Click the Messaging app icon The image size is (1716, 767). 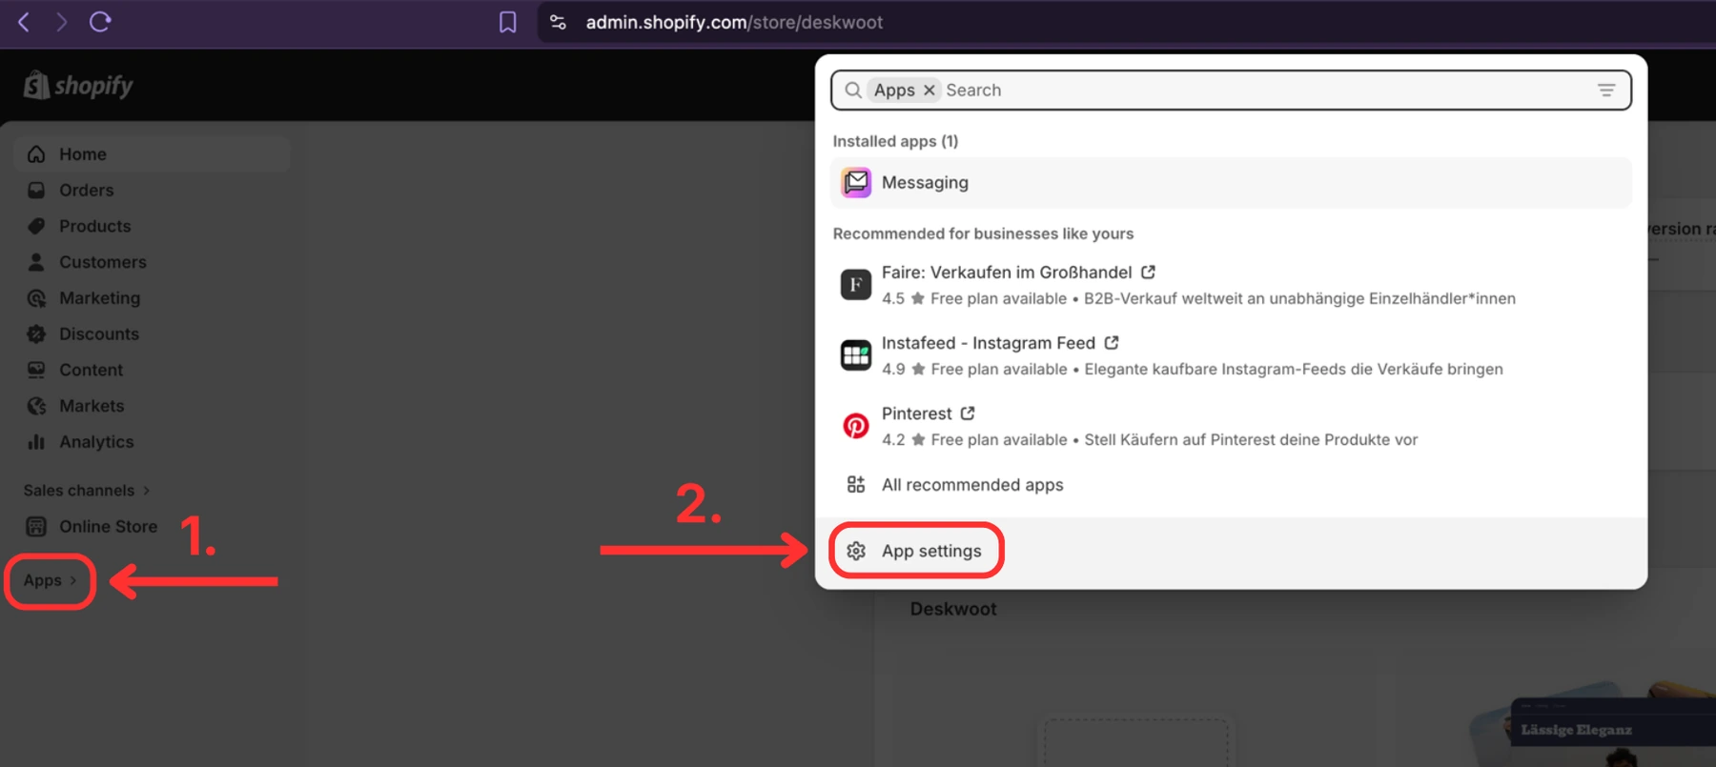point(856,183)
